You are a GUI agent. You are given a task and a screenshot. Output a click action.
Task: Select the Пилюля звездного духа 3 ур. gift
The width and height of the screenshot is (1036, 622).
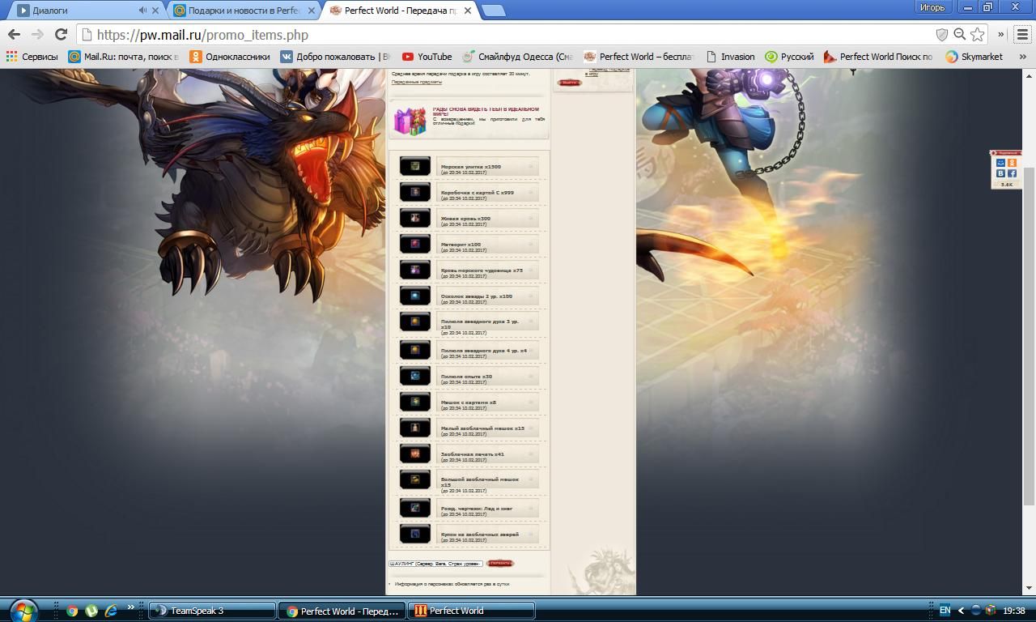pos(487,323)
